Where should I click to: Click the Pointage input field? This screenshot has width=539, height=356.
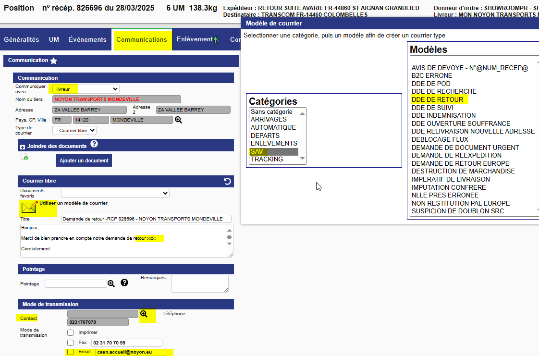click(x=75, y=284)
